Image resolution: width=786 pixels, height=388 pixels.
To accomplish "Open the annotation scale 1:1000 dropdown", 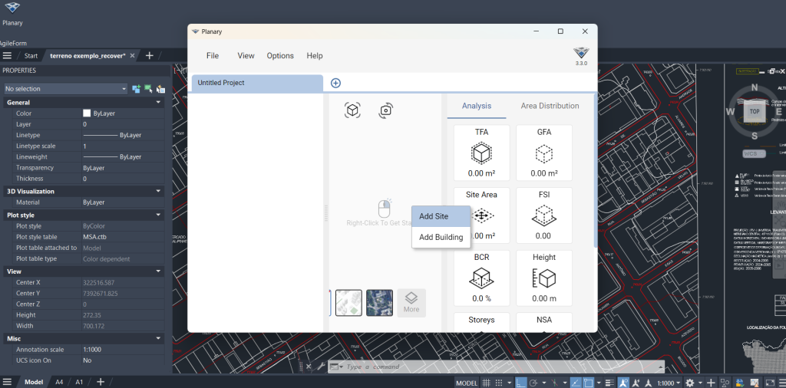I will click(x=669, y=383).
